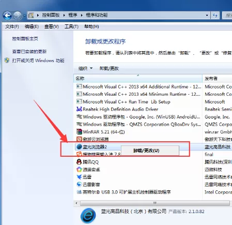Click left arrow of horizontal scrollbar
This screenshot has height=225, width=232.
point(76,203)
